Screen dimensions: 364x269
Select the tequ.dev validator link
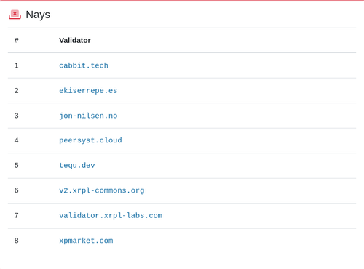pos(77,165)
